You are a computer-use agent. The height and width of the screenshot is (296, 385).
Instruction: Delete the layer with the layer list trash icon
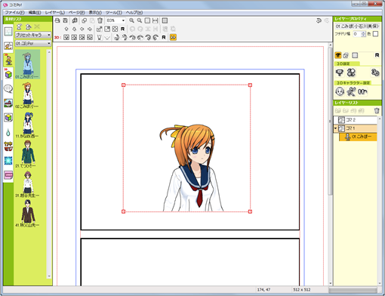[377, 110]
